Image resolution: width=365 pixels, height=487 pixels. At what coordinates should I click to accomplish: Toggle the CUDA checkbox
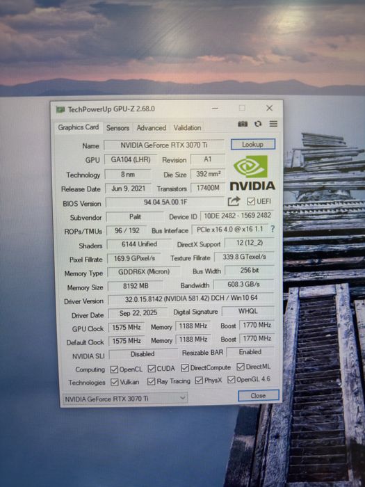152,369
